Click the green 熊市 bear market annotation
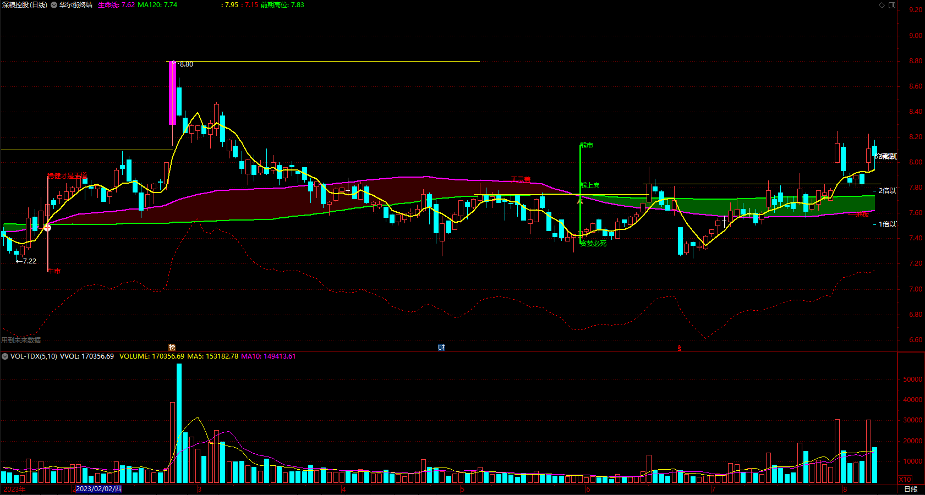 tap(587, 145)
